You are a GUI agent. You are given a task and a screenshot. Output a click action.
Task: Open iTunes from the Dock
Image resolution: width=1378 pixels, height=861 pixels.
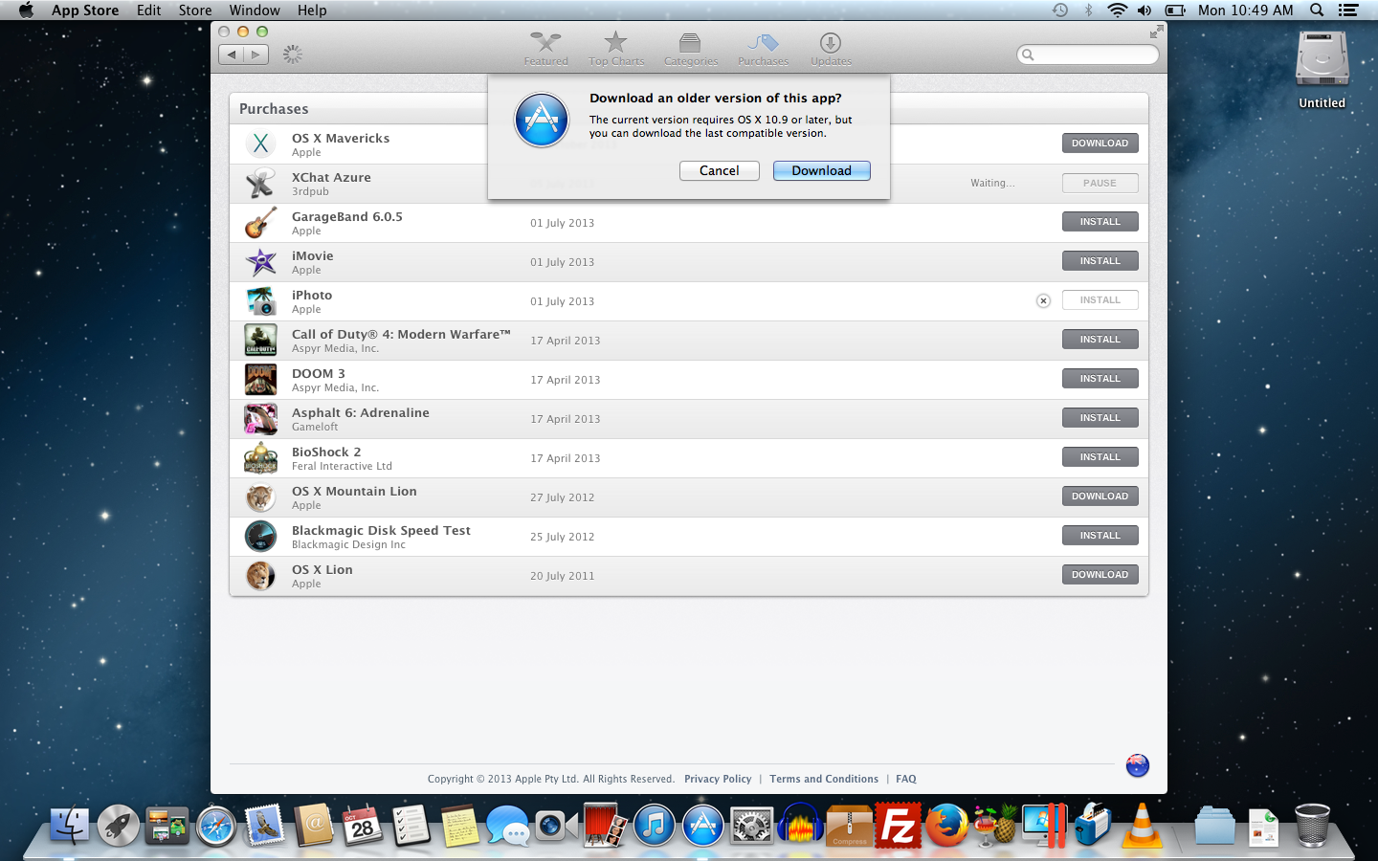click(x=655, y=826)
